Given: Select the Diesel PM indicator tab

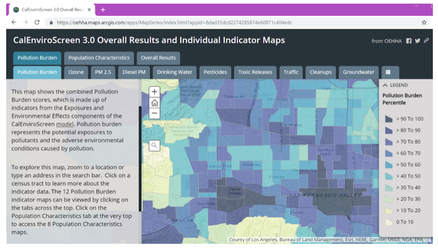Looking at the screenshot, I should click(x=134, y=72).
